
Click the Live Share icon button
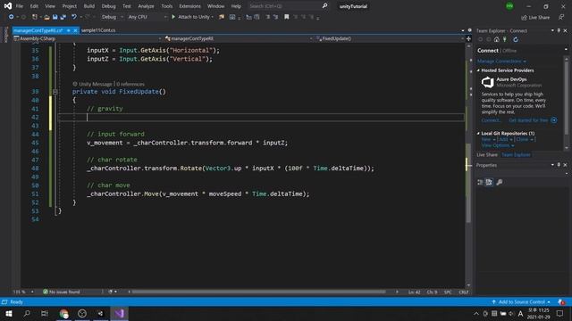click(x=536, y=18)
